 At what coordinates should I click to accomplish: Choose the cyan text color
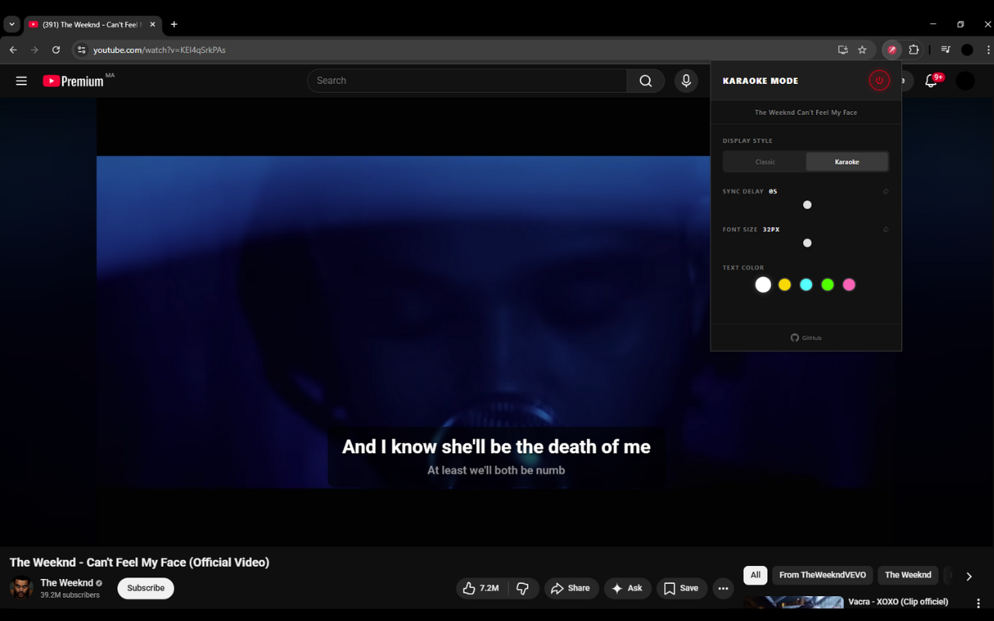coord(806,285)
